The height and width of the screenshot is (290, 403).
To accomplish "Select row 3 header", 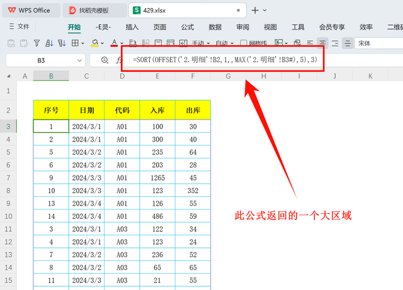I will click(8, 126).
